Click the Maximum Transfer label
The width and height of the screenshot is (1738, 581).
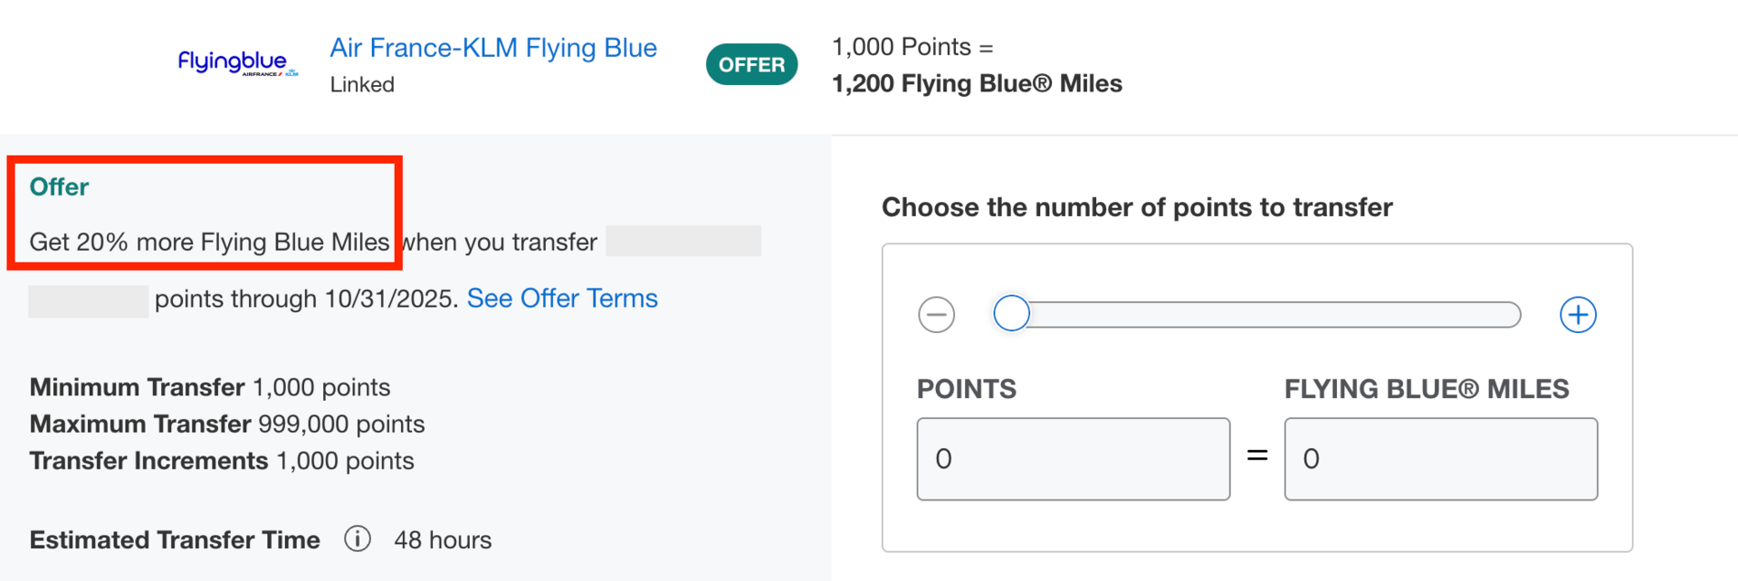(x=140, y=424)
